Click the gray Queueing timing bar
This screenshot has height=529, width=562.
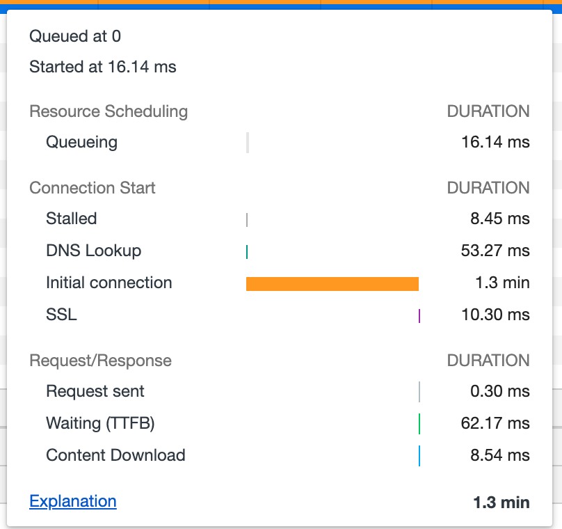[248, 143]
